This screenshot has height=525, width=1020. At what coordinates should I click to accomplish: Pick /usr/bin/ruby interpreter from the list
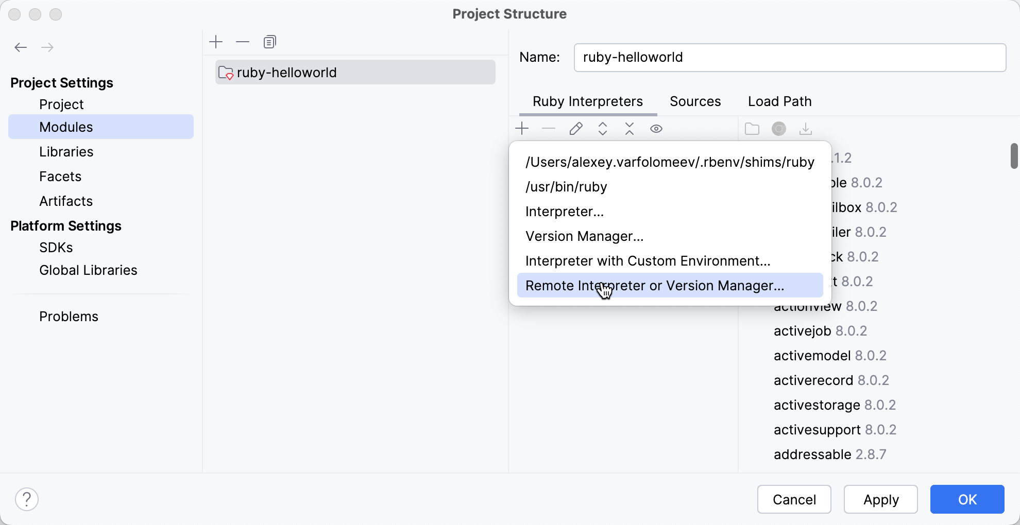point(566,187)
